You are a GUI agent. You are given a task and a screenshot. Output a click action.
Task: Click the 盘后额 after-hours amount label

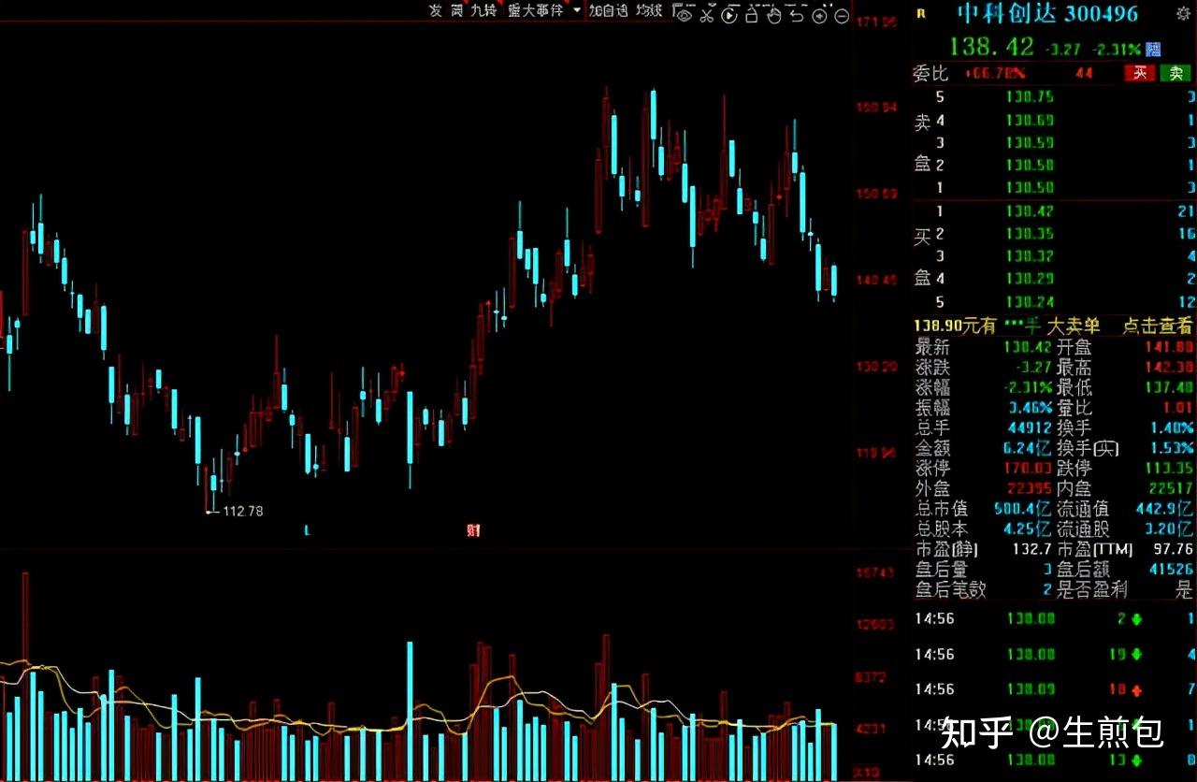pos(1082,570)
